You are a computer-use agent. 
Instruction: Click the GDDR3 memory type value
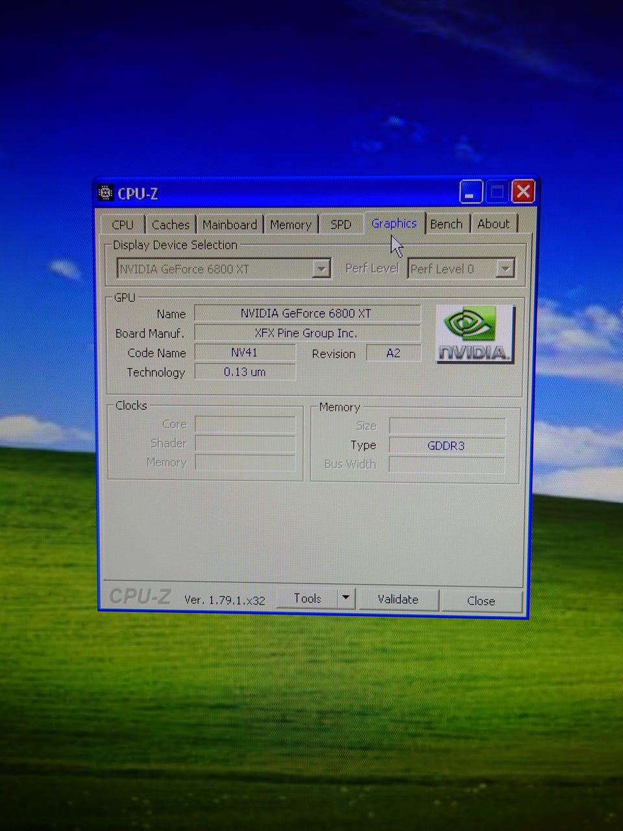(446, 445)
